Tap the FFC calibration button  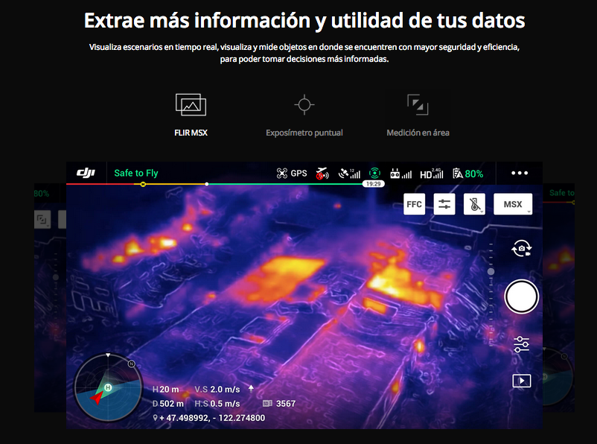point(414,204)
